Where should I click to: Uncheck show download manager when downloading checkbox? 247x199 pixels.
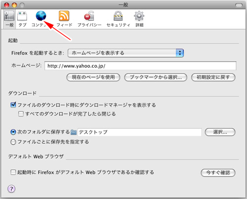(x=13, y=105)
